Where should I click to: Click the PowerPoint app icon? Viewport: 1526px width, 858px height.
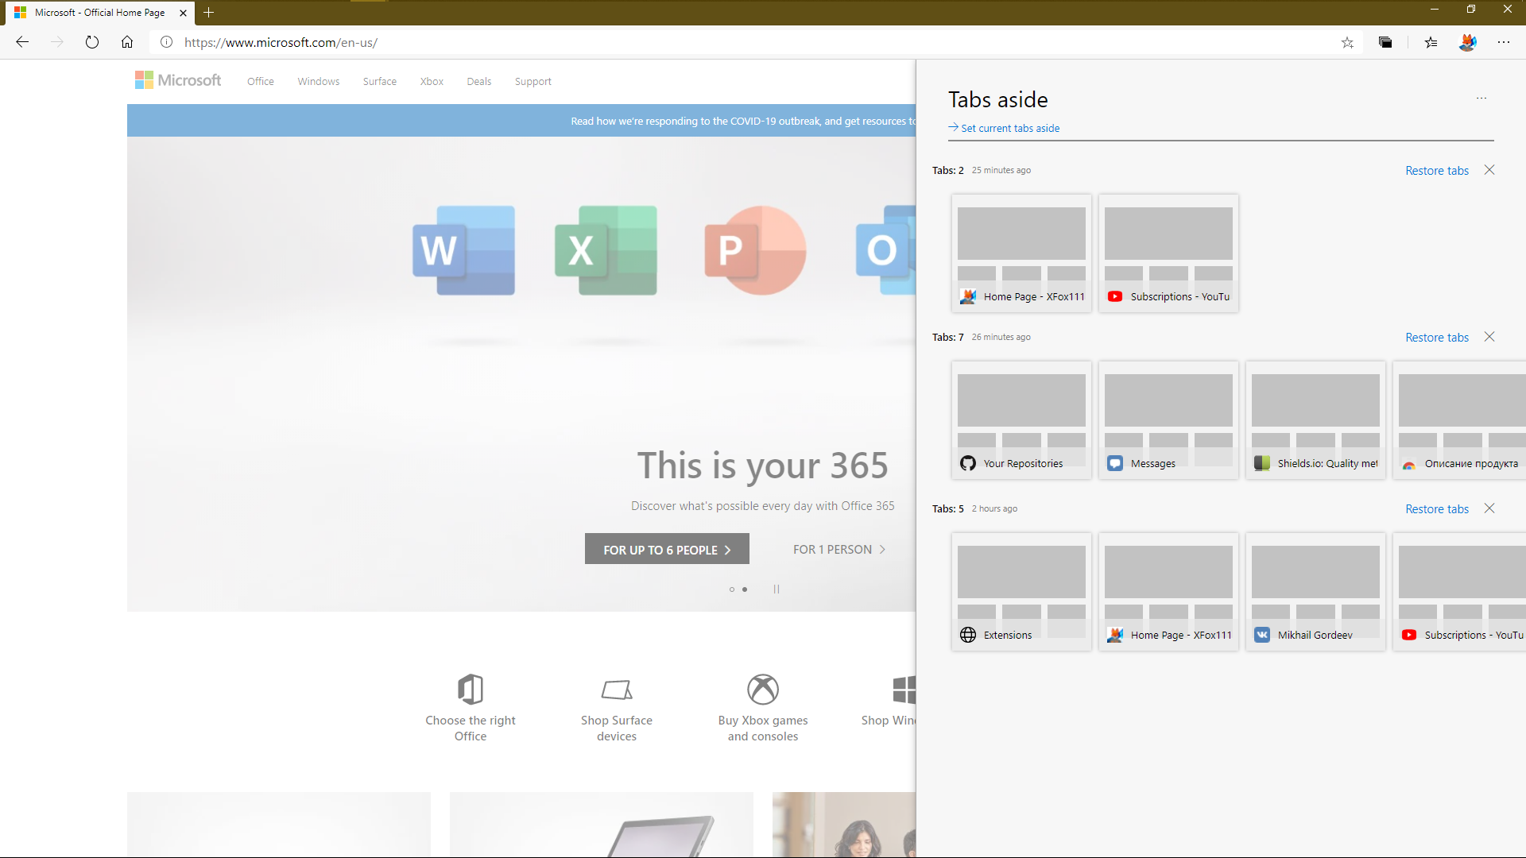755,250
